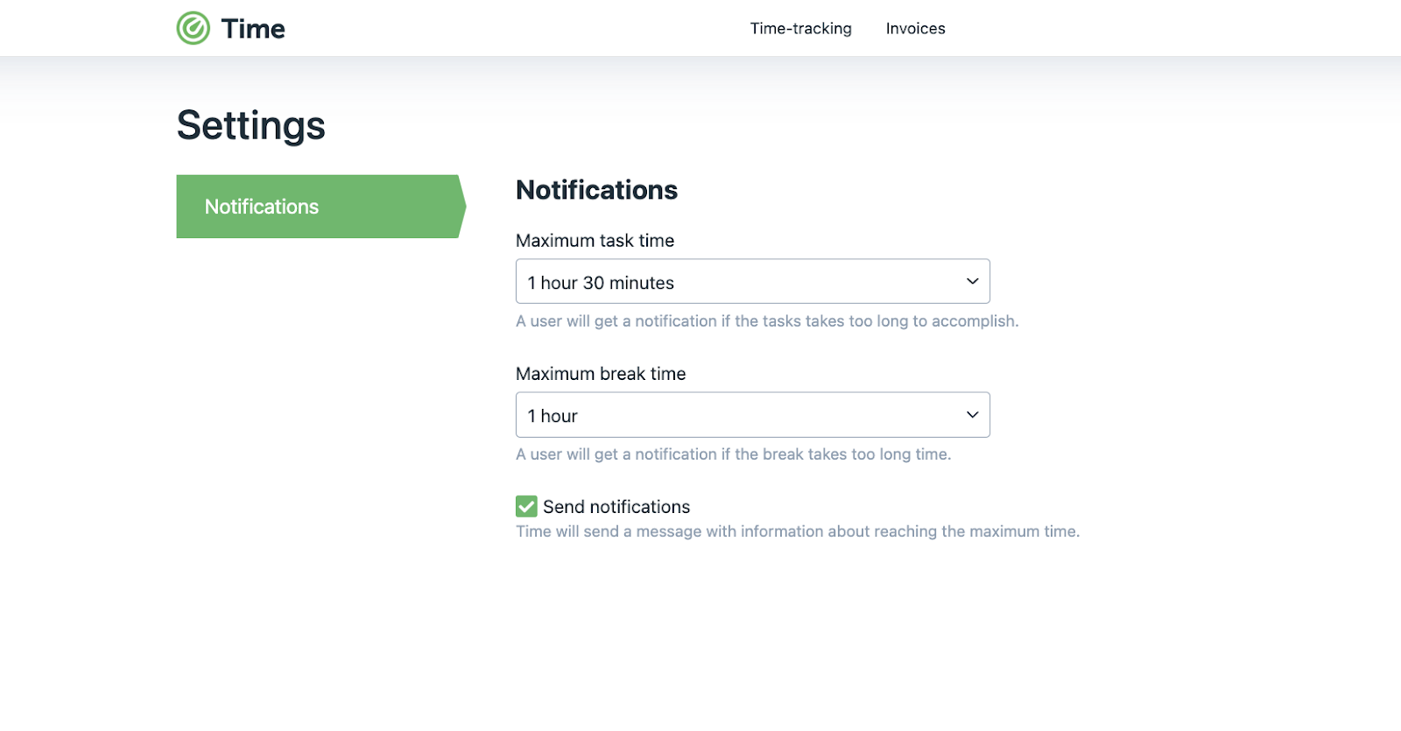Open the Maximum break time dropdown

click(x=753, y=415)
